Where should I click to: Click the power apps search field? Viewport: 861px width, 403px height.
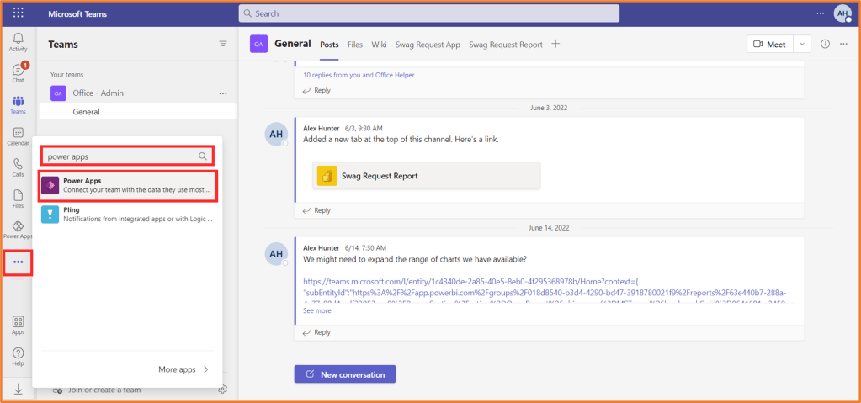(120, 156)
